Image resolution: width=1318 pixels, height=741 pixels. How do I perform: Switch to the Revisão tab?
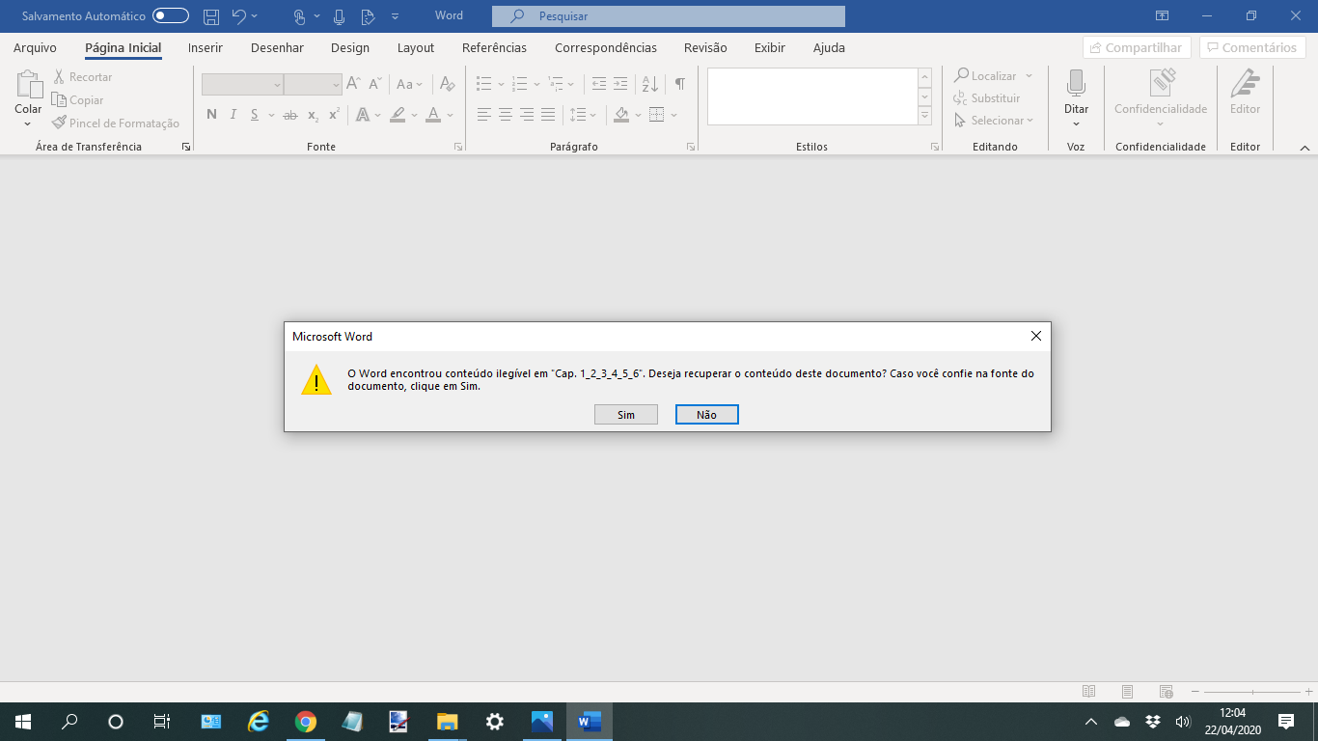pos(705,47)
